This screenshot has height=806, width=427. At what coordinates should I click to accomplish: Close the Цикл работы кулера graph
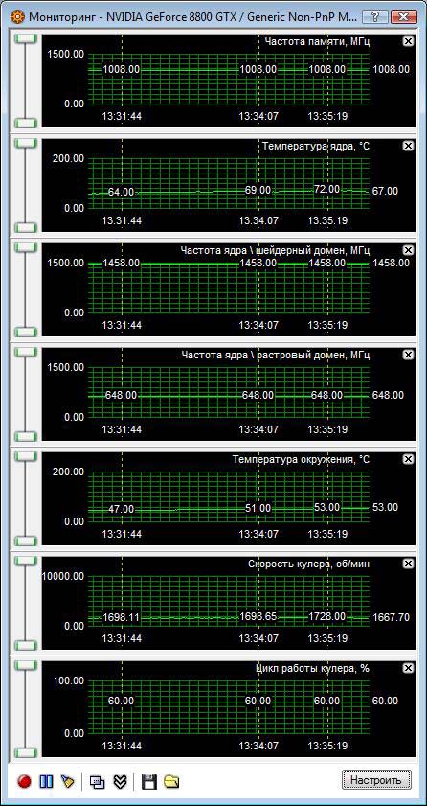point(408,668)
